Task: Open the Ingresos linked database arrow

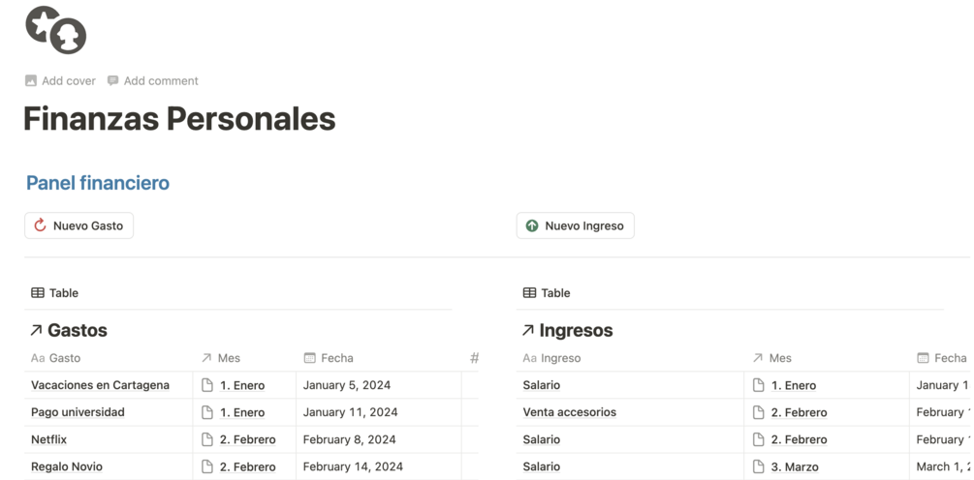Action: click(x=528, y=331)
